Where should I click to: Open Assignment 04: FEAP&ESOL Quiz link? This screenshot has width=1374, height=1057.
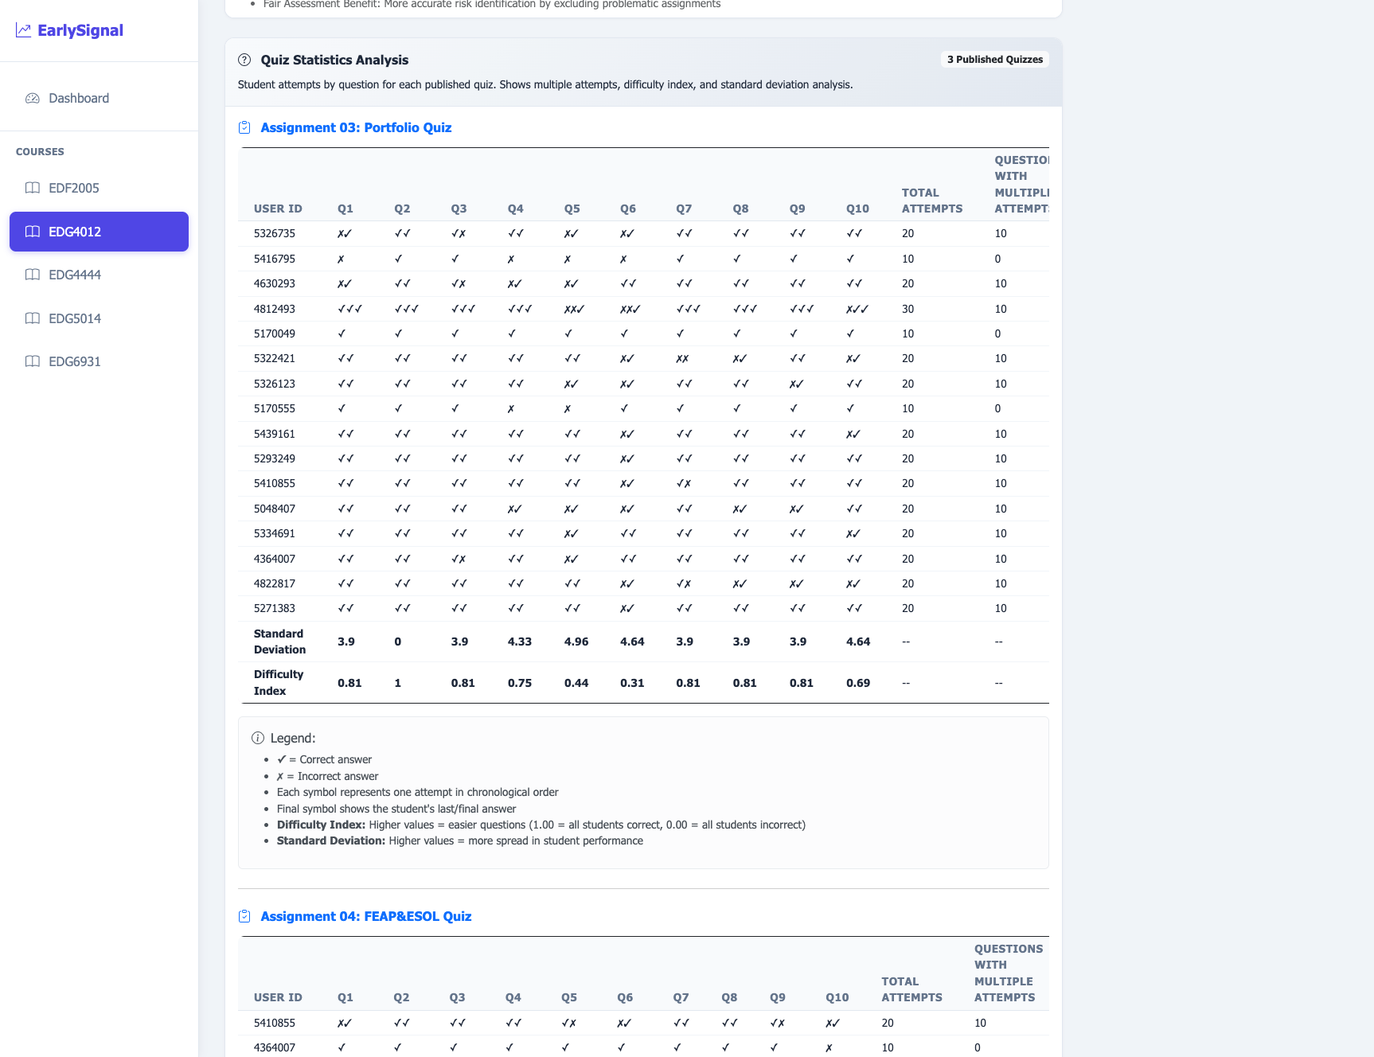(x=365, y=916)
